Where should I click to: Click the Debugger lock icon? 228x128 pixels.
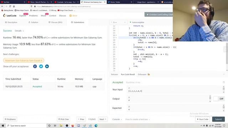click(149, 74)
